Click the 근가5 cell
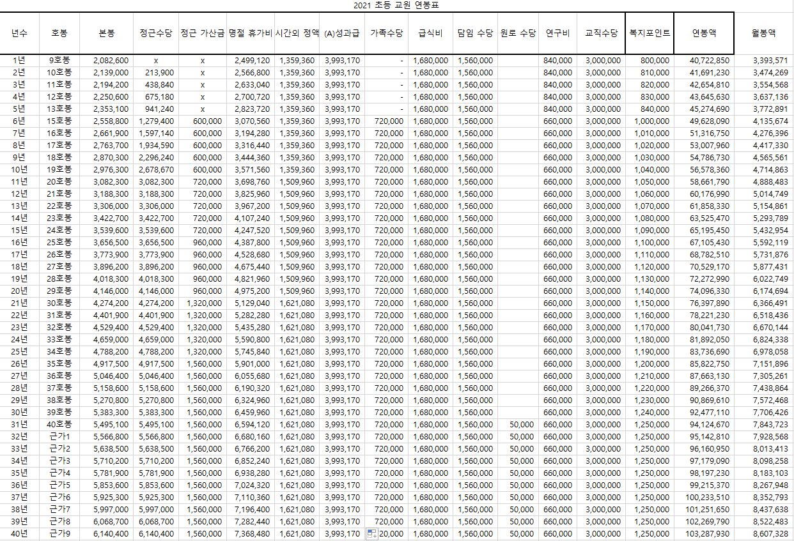Image resolution: width=794 pixels, height=541 pixels. 59,485
